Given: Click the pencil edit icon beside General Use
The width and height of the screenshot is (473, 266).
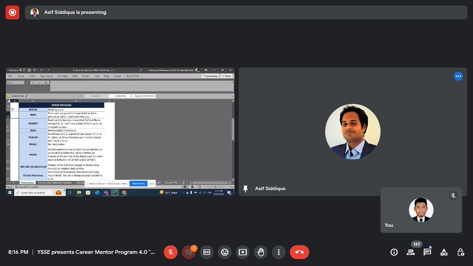Looking at the screenshot, I should (x=26, y=96).
